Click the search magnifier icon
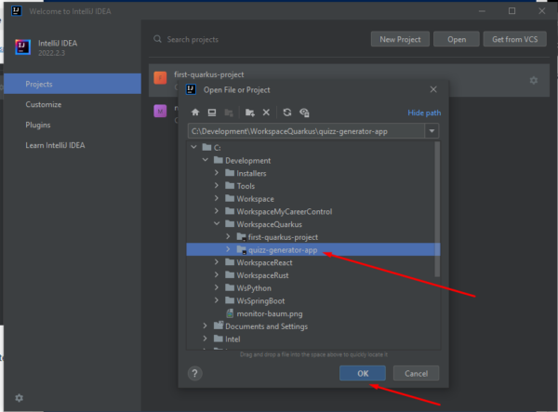The image size is (558, 412). pos(157,39)
